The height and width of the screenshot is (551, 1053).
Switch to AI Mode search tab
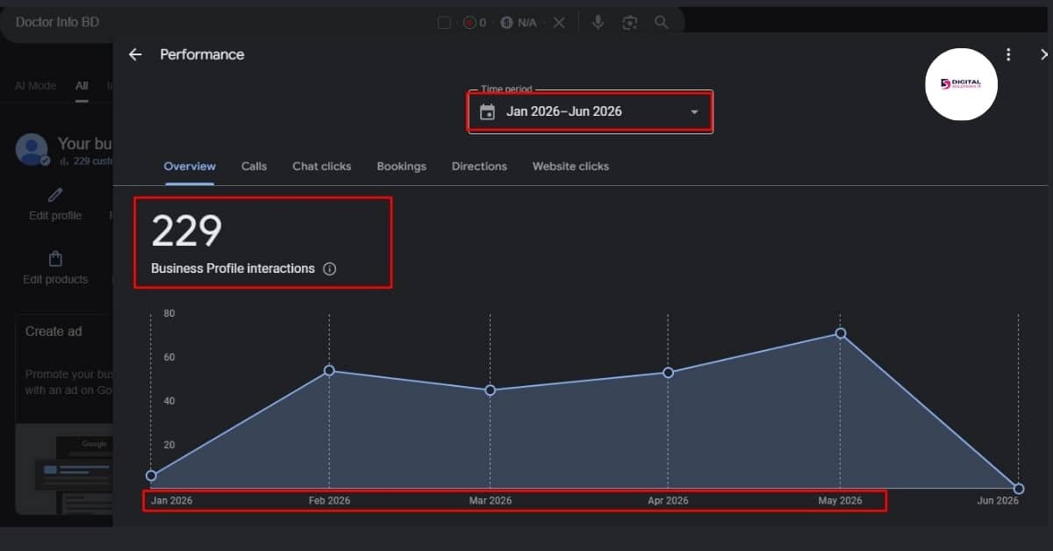point(36,86)
